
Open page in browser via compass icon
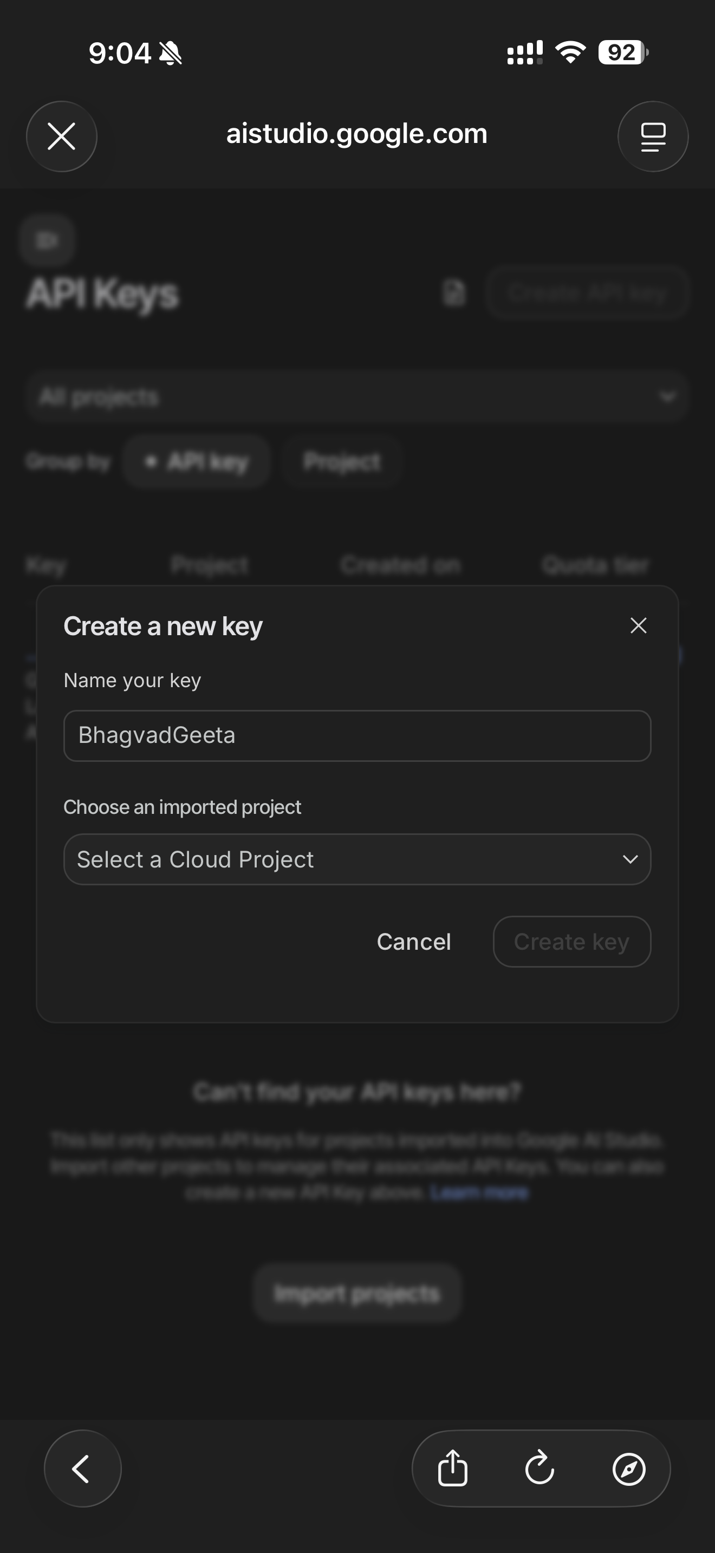(x=629, y=1468)
